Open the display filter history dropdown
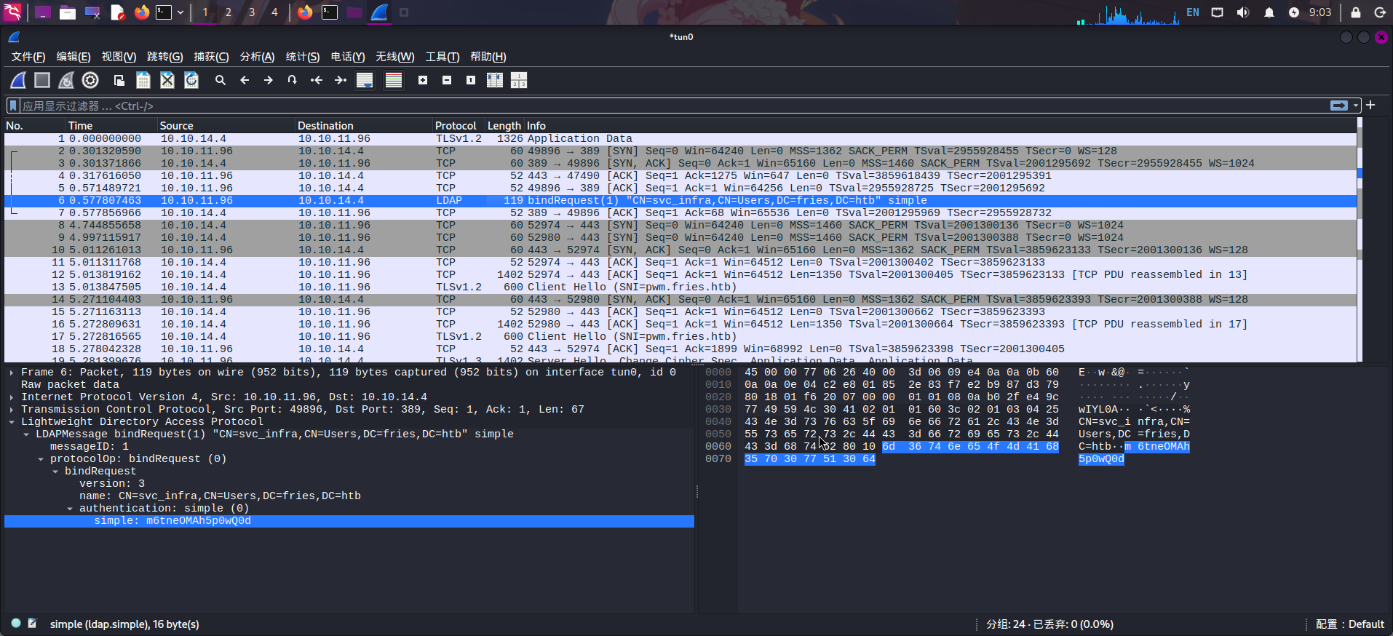Screen dimensions: 1393x636 (x=1356, y=106)
